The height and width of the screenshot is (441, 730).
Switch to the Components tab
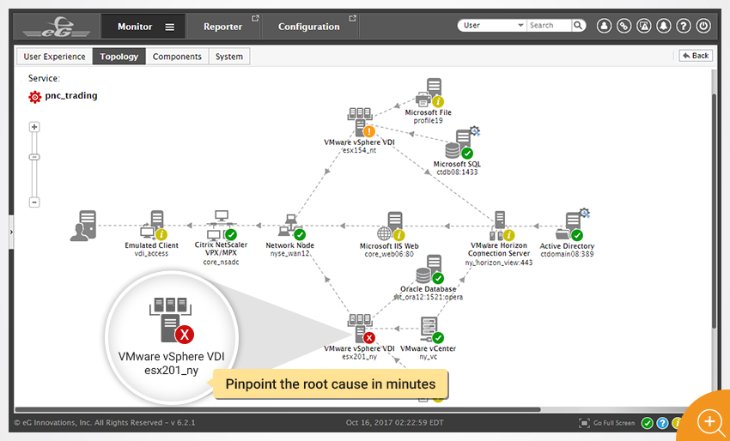point(177,57)
